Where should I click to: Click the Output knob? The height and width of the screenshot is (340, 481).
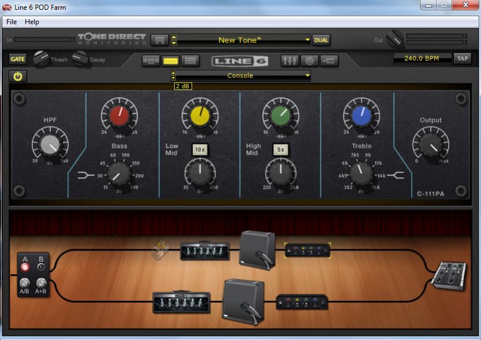(x=431, y=145)
